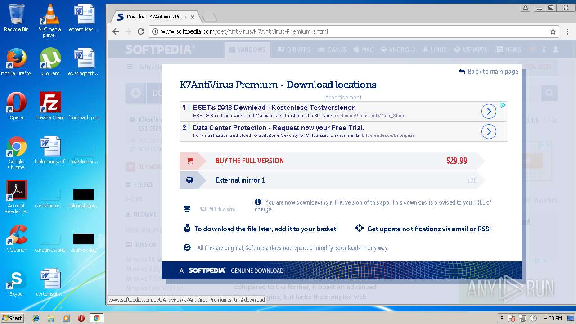Open the MAC section

click(364, 49)
